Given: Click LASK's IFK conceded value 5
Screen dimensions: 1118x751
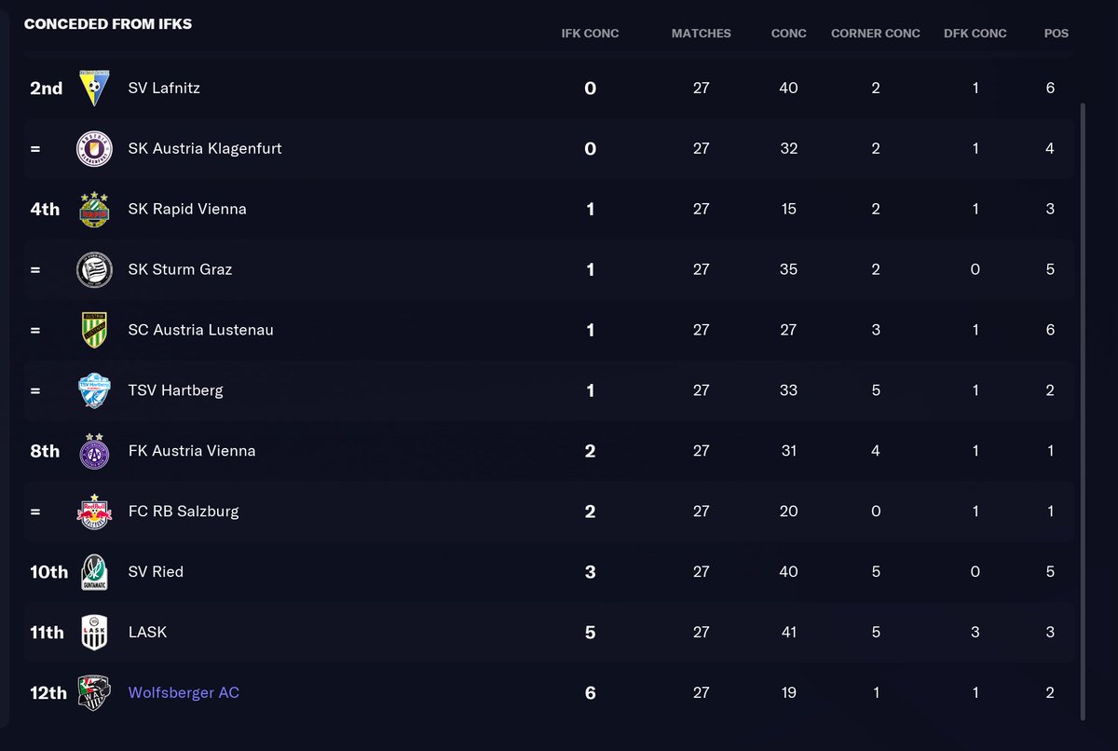Looking at the screenshot, I should 590,633.
